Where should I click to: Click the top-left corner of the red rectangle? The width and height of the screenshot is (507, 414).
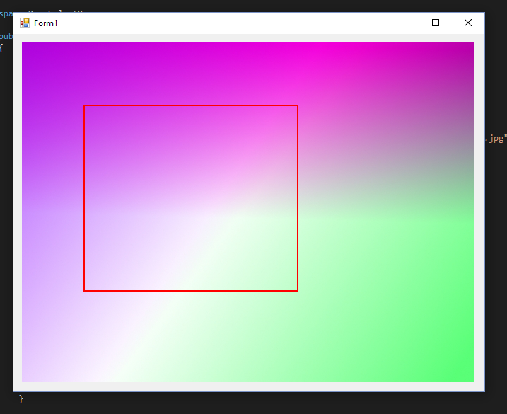point(84,105)
